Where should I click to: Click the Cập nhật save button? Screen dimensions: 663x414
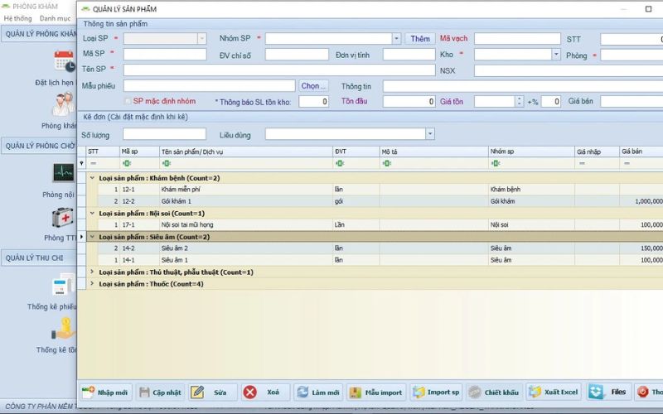161,392
